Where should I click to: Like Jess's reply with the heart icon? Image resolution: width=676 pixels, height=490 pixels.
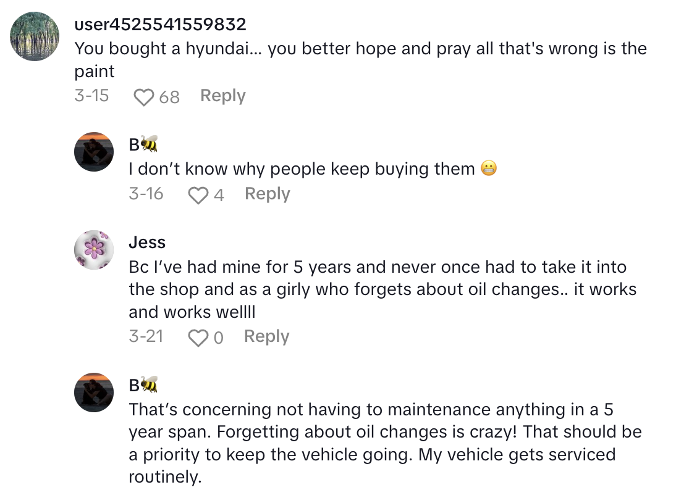pos(198,338)
